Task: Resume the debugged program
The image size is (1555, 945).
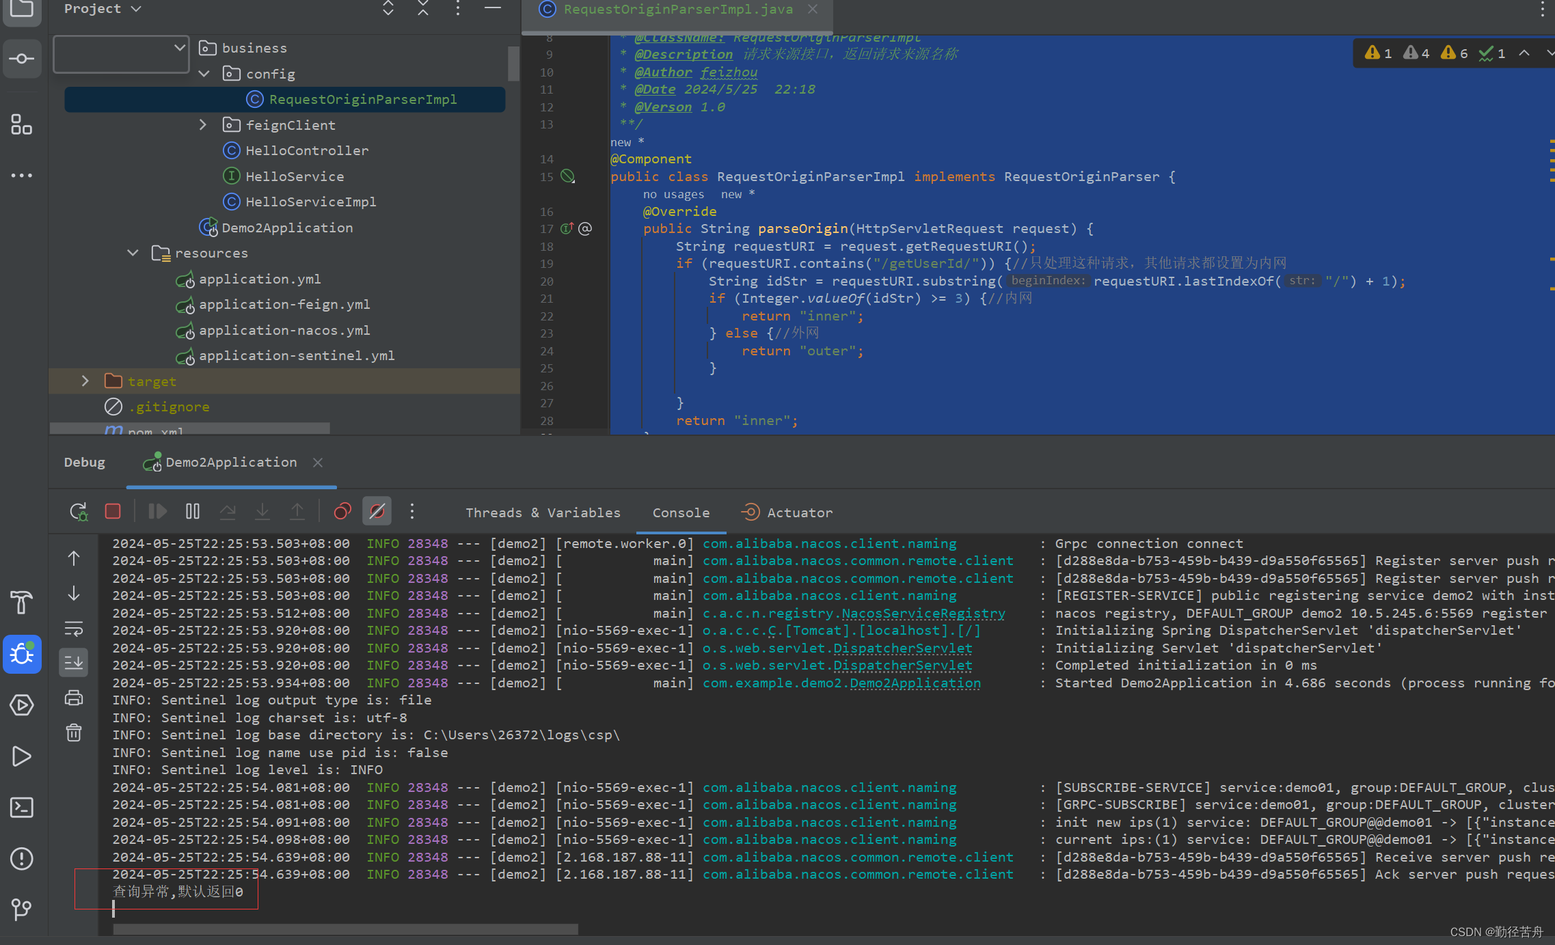Action: click(x=158, y=511)
